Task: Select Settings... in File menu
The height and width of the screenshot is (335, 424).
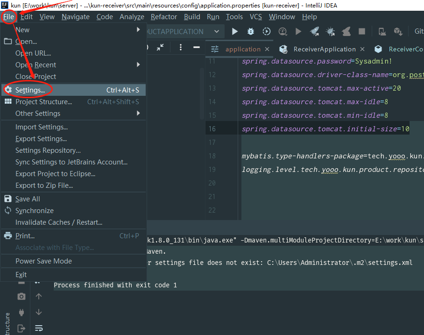Action: point(74,90)
